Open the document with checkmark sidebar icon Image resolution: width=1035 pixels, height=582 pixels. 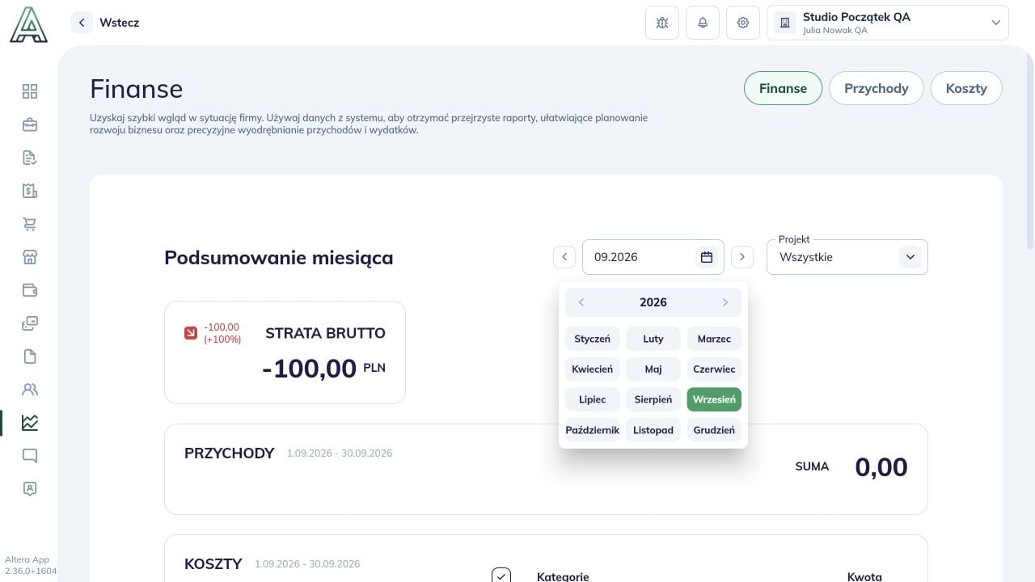[30, 158]
